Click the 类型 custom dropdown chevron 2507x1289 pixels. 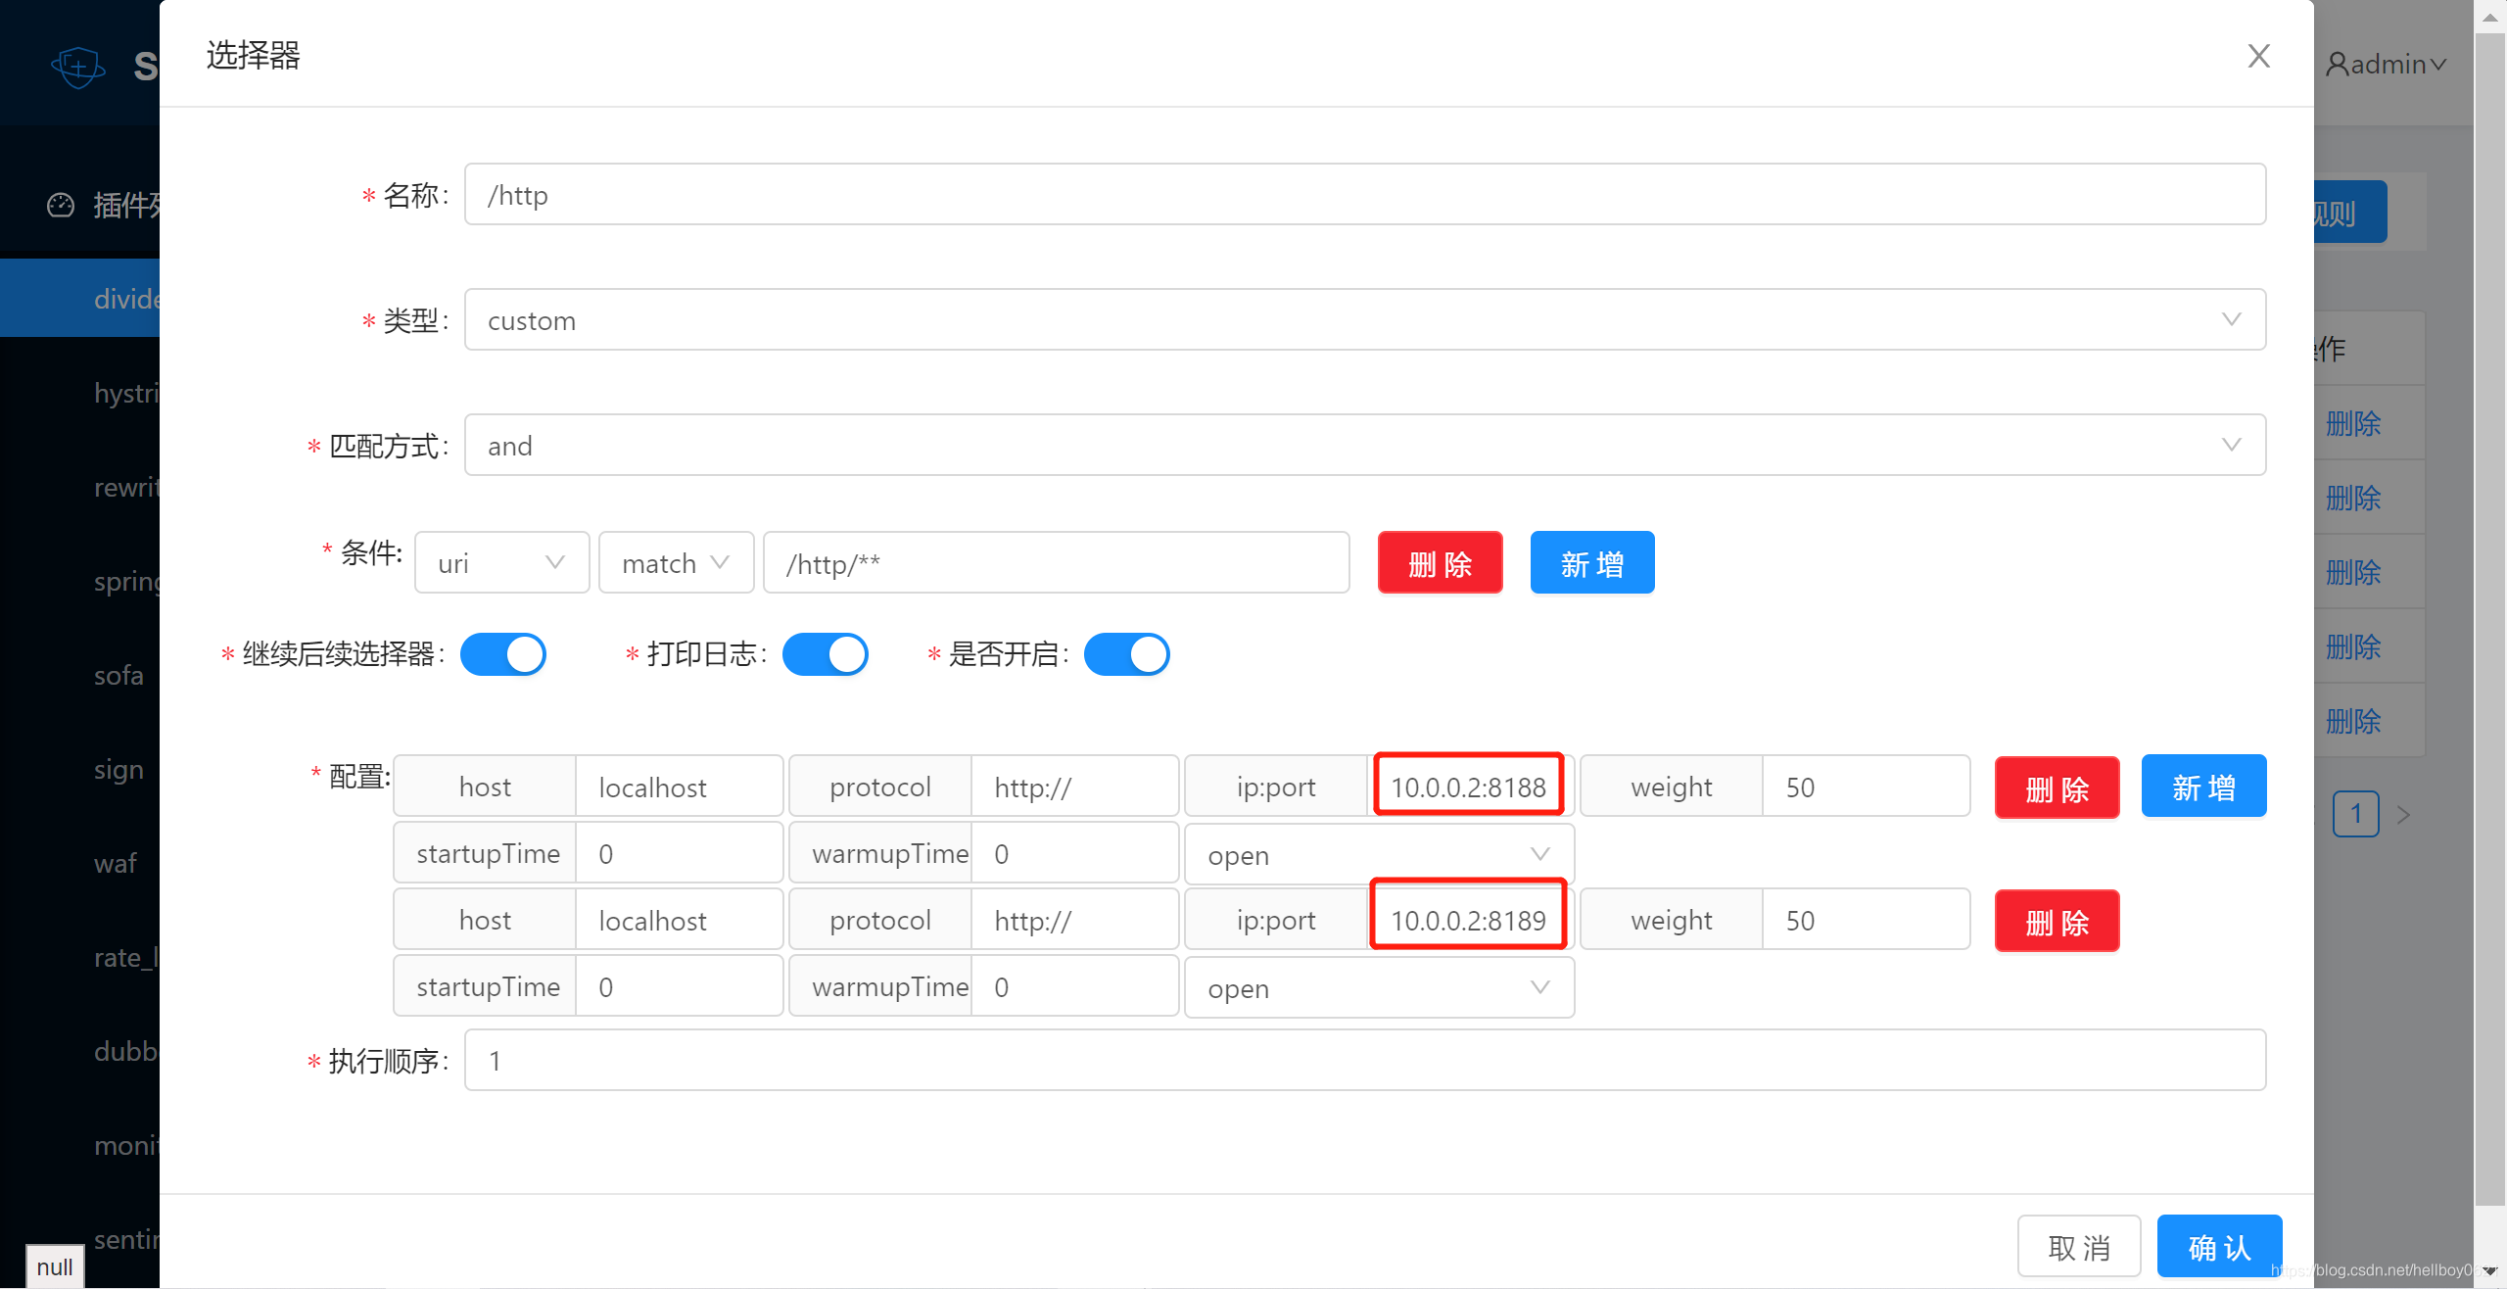(x=2231, y=319)
